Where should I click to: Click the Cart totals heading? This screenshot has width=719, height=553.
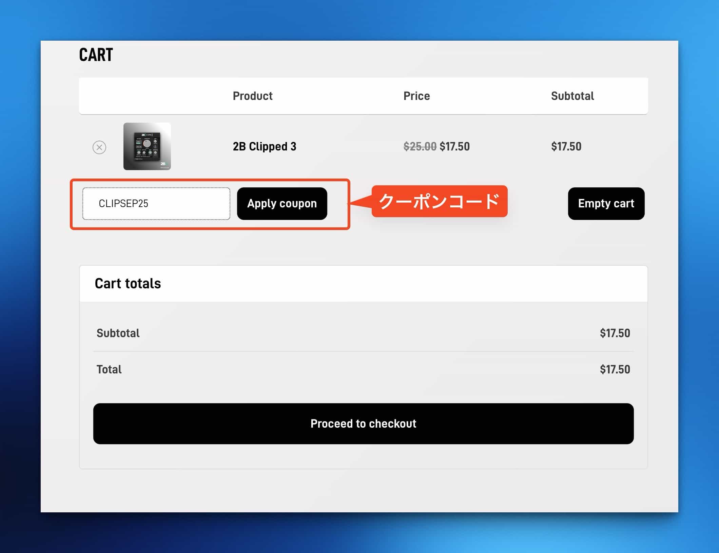pyautogui.click(x=128, y=284)
